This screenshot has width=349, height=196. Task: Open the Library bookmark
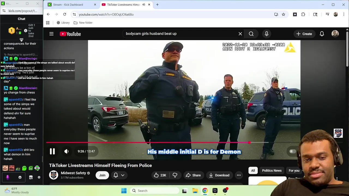click(x=63, y=23)
